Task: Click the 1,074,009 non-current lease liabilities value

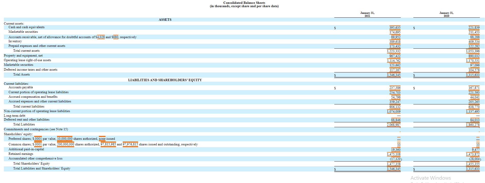Action: (x=394, y=112)
